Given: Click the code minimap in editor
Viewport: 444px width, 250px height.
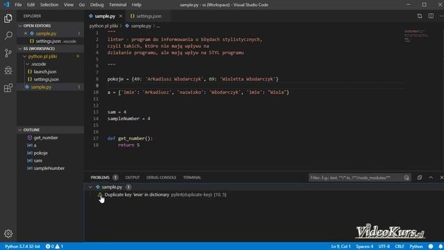Looking at the screenshot, I should (x=416, y=35).
